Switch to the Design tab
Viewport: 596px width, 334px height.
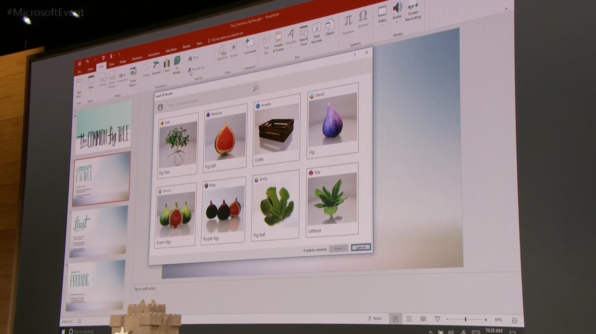[123, 62]
